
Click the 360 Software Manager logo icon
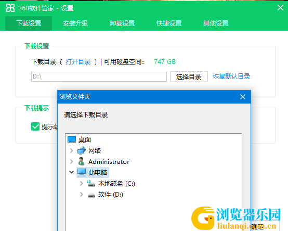(x=10, y=8)
